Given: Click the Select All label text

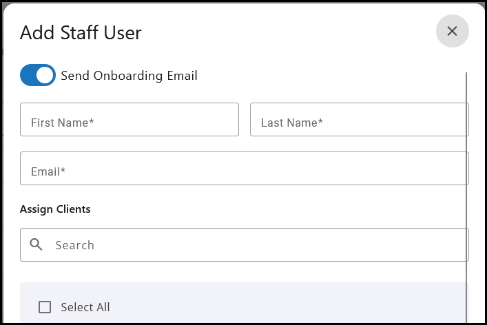Looking at the screenshot, I should click(x=85, y=307).
